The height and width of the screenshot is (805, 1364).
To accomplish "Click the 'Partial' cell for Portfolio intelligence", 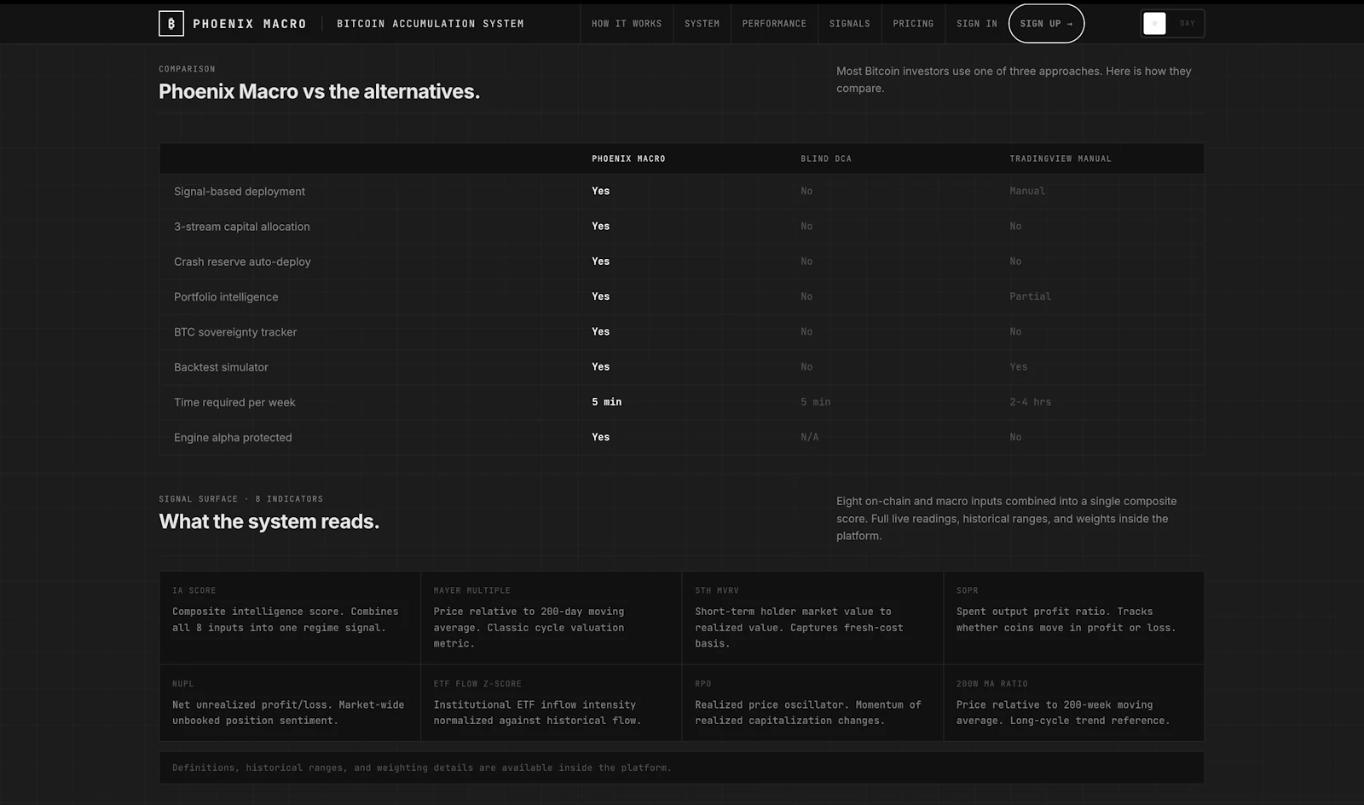I will coord(1030,296).
